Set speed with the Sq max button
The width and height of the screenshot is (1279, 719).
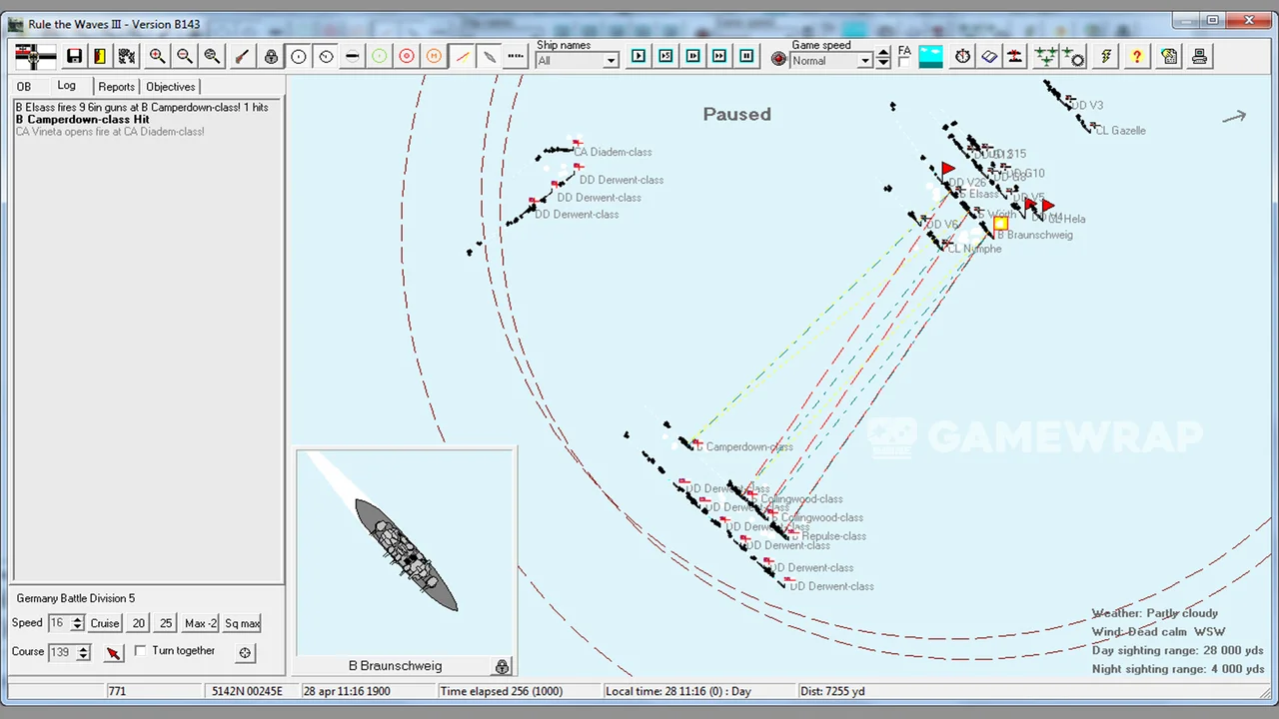(x=242, y=623)
